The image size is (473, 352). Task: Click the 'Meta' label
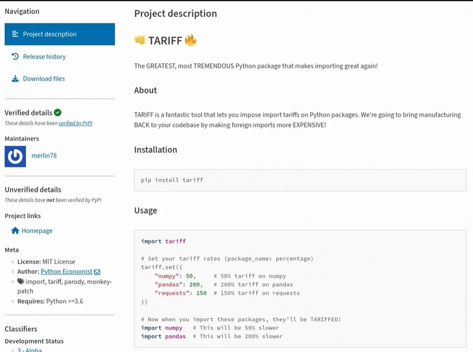pos(11,249)
